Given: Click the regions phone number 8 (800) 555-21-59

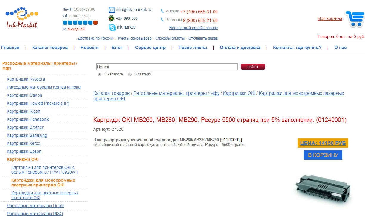Looking at the screenshot, I should (200, 21).
